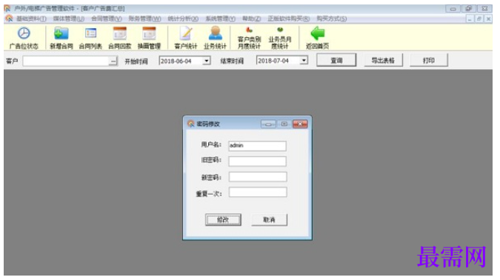Image resolution: width=500 pixels, height=280 pixels.
Task: Expand the 客户 combo box
Action: (x=113, y=61)
